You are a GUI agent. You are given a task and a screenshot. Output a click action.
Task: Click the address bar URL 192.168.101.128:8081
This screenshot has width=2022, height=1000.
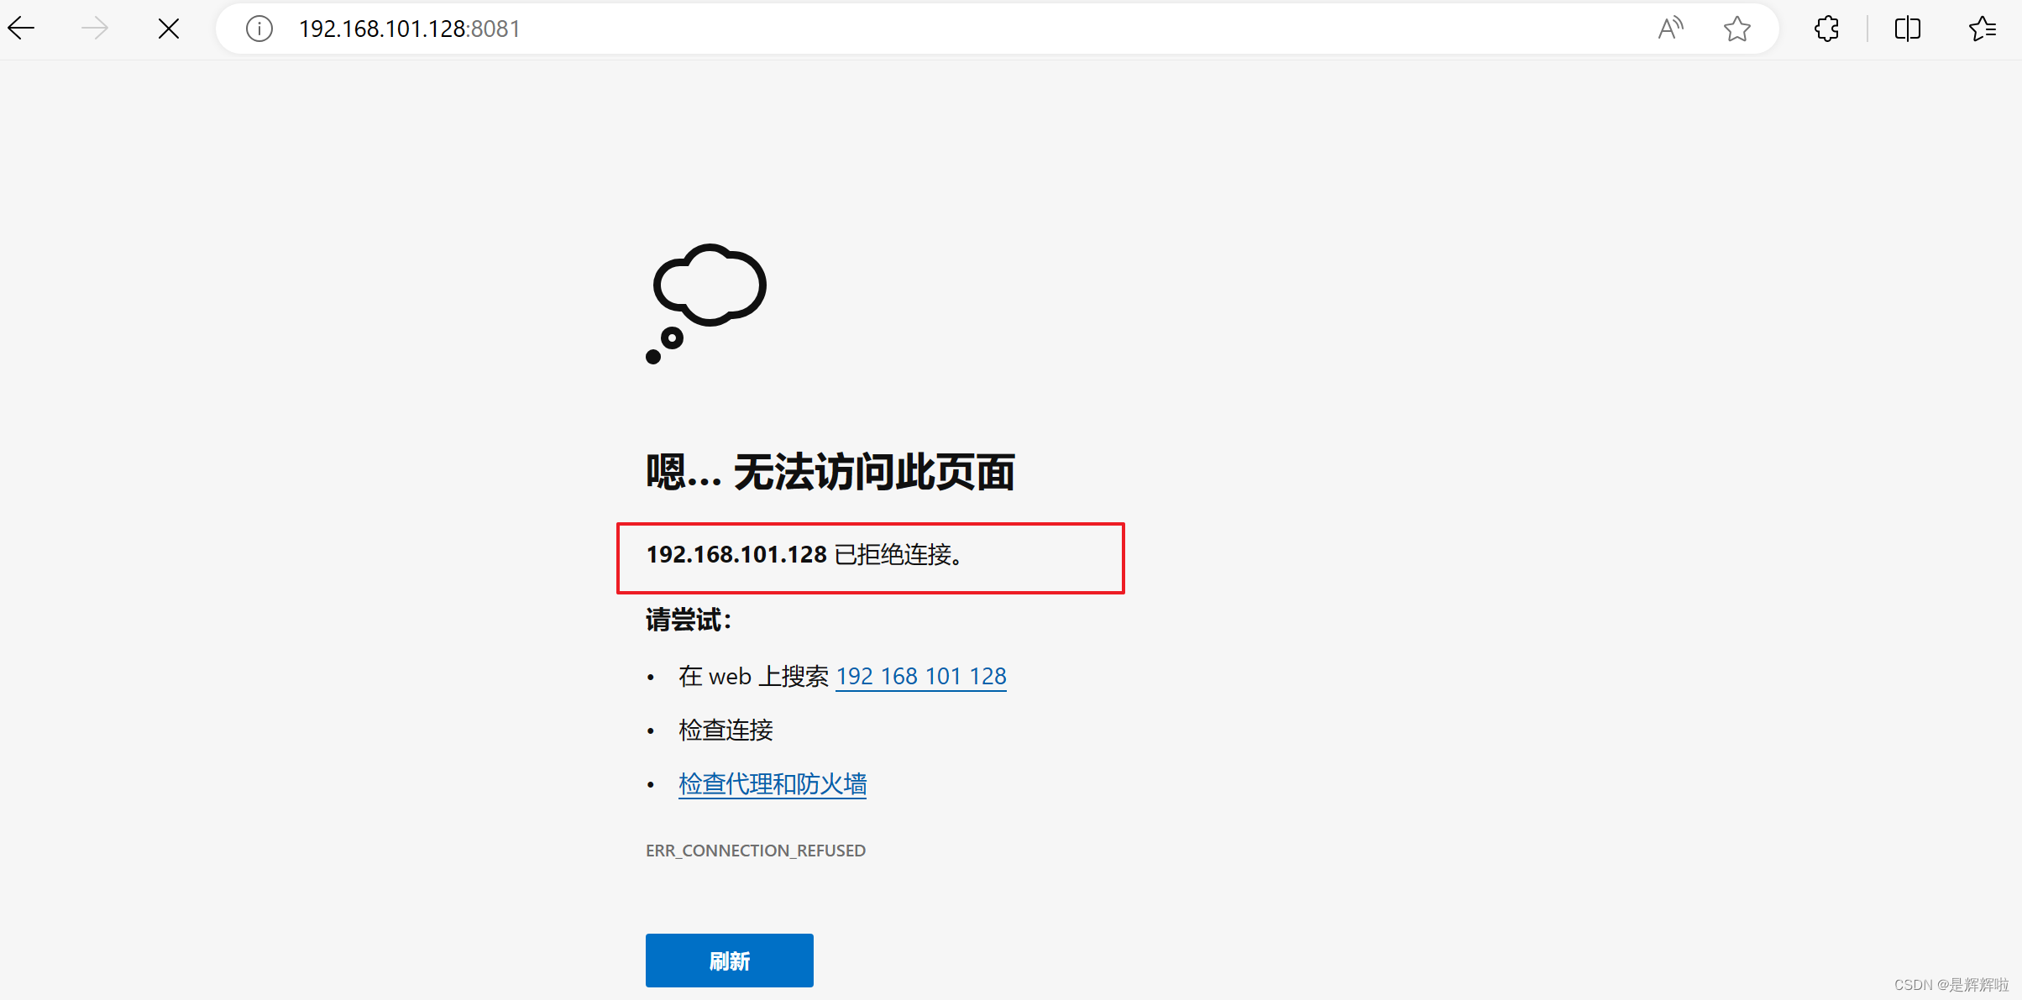coord(410,29)
